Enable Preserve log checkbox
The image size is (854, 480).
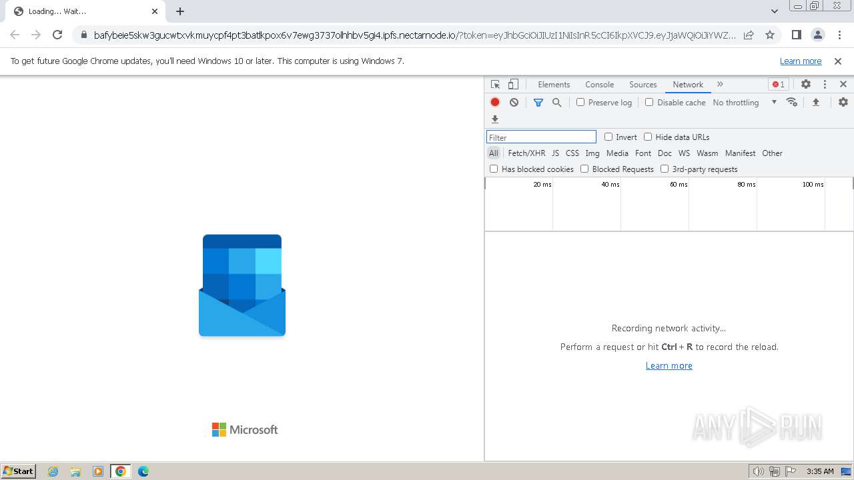[x=580, y=102]
